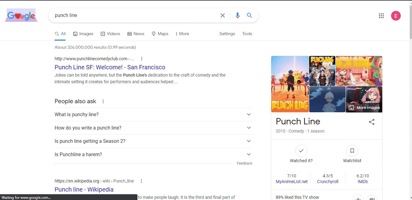Expand 'Is Punchline a harem?' question
Viewport: 412px width, 200px height.
[154, 154]
